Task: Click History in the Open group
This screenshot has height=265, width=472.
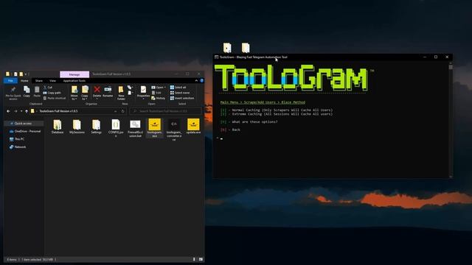Action: coord(159,98)
